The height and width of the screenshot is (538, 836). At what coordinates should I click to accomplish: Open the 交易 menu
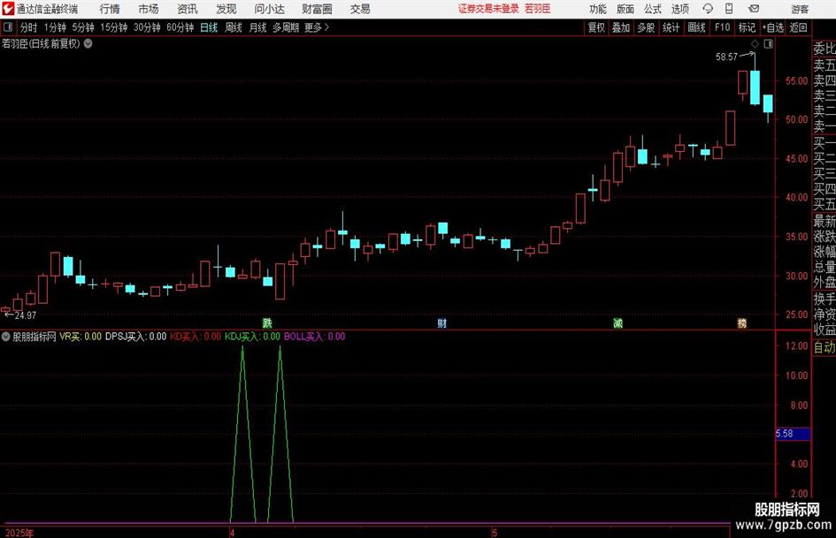pyautogui.click(x=360, y=9)
